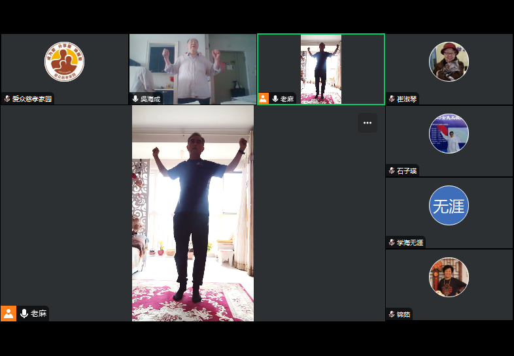Click 锦茹's profile avatar
The image size is (514, 356).
(449, 277)
